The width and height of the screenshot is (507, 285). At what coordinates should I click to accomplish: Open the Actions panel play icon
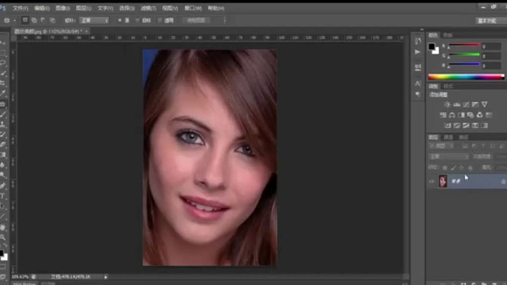[x=418, y=52]
